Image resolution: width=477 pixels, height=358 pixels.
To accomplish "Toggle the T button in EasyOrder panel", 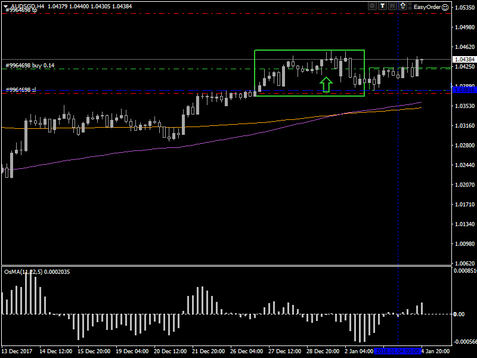I will (382, 6).
